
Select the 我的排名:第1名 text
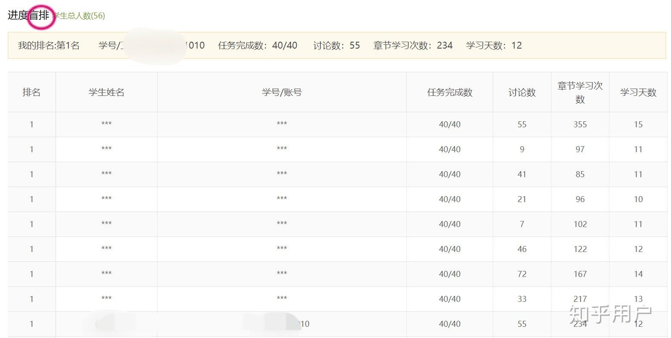tap(49, 45)
